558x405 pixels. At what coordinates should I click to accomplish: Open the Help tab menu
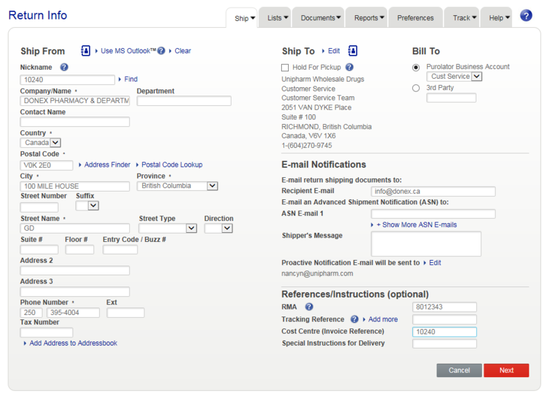(x=497, y=18)
